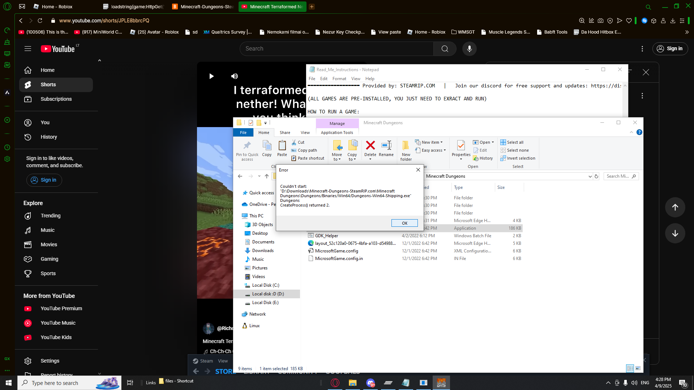
Task: Click Explorer up-directory arrow
Action: 267,176
